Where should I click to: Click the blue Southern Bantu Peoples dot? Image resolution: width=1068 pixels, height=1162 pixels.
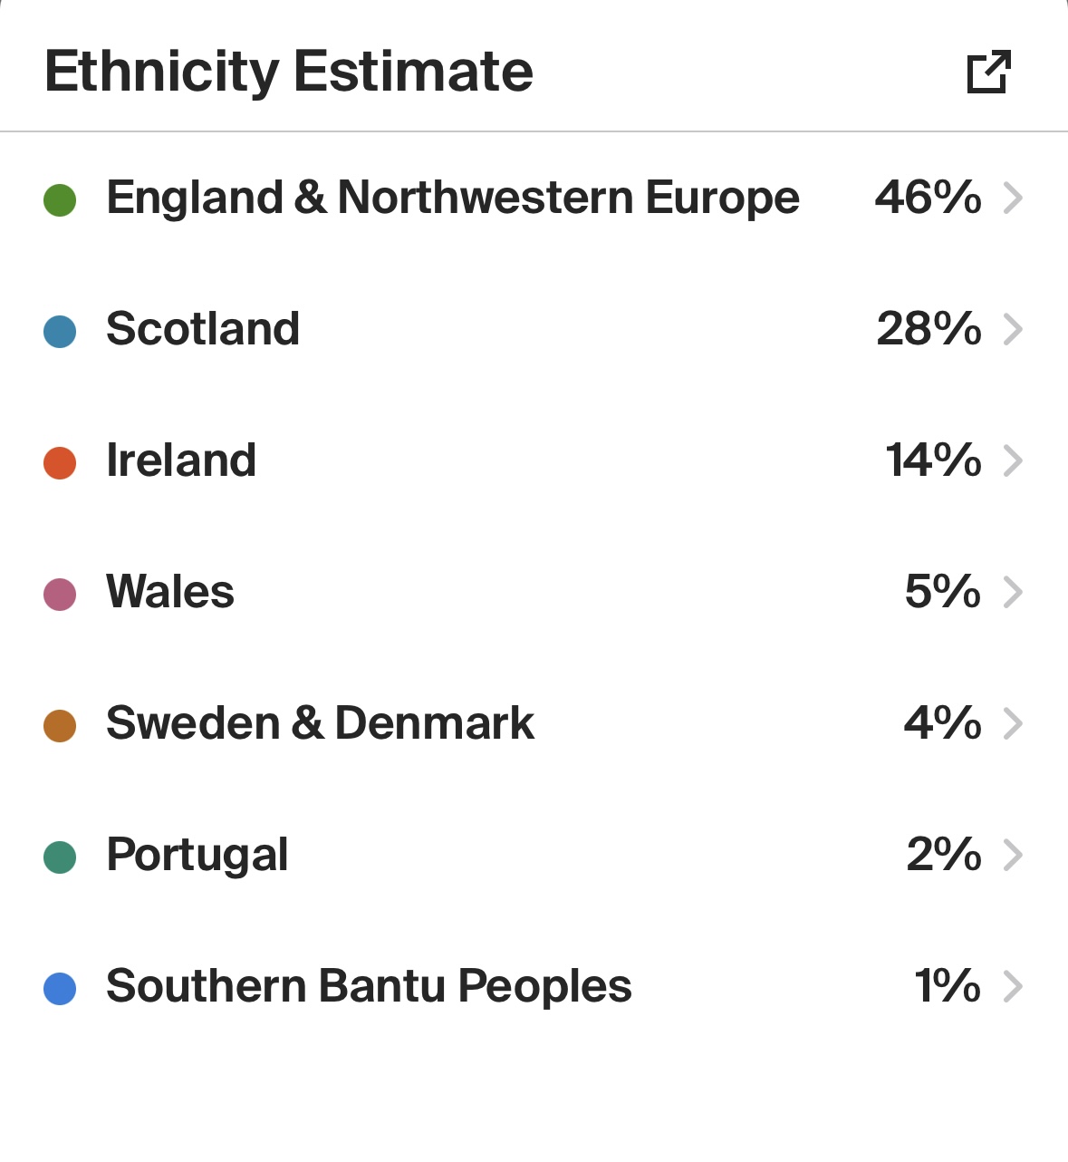pyautogui.click(x=60, y=989)
